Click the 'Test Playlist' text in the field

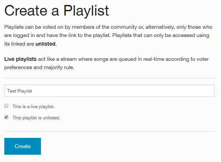[19, 91]
